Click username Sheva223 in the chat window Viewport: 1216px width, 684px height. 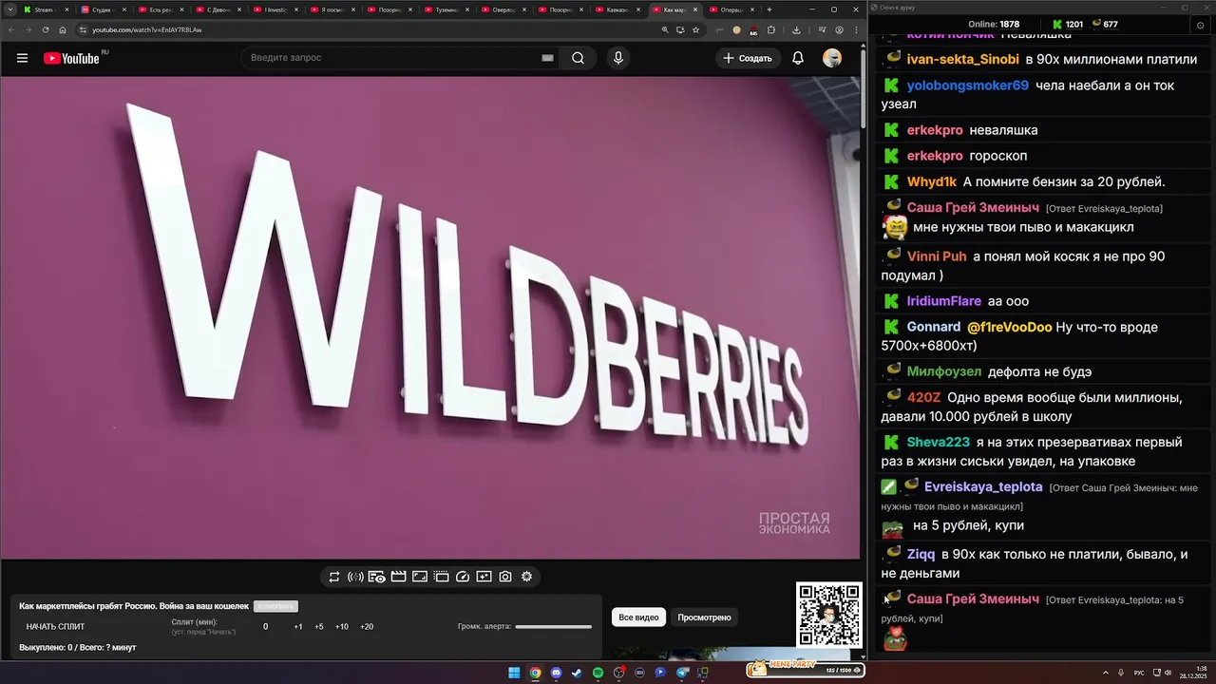pyautogui.click(x=938, y=443)
